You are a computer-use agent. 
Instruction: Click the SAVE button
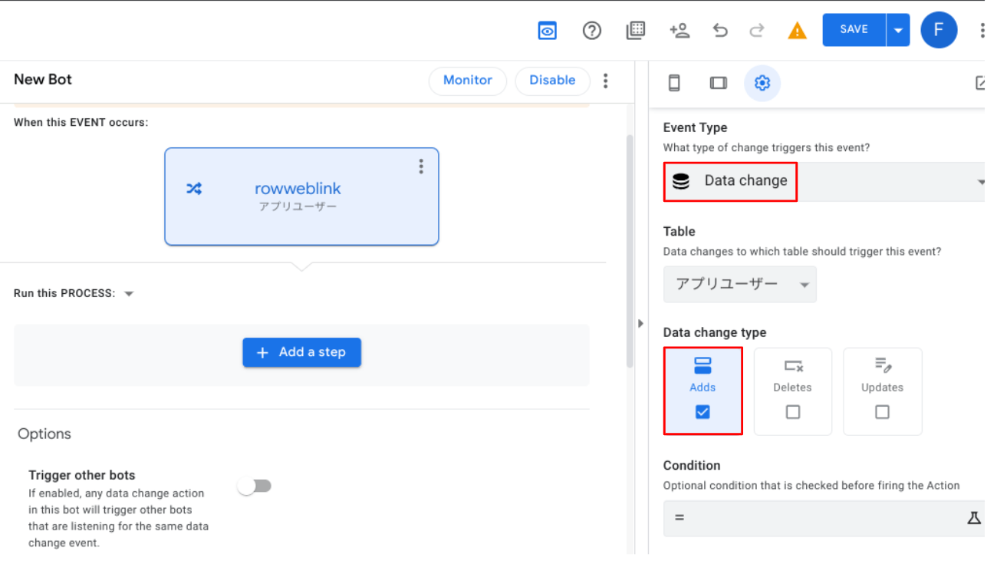[x=854, y=30]
